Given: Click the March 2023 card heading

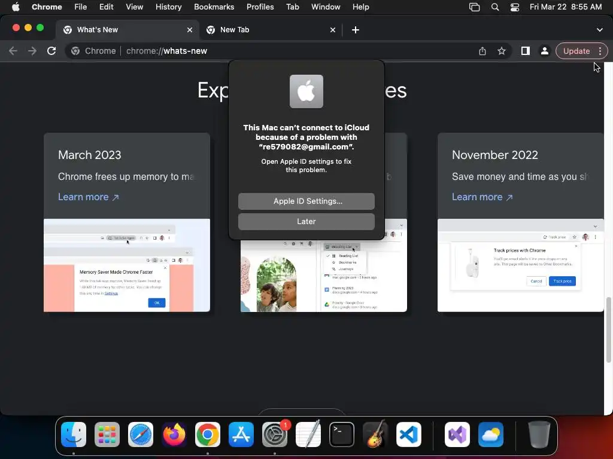Looking at the screenshot, I should (x=90, y=155).
